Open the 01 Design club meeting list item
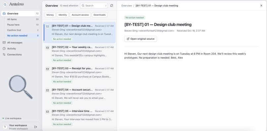This screenshot has width=267, height=131. 80,32
